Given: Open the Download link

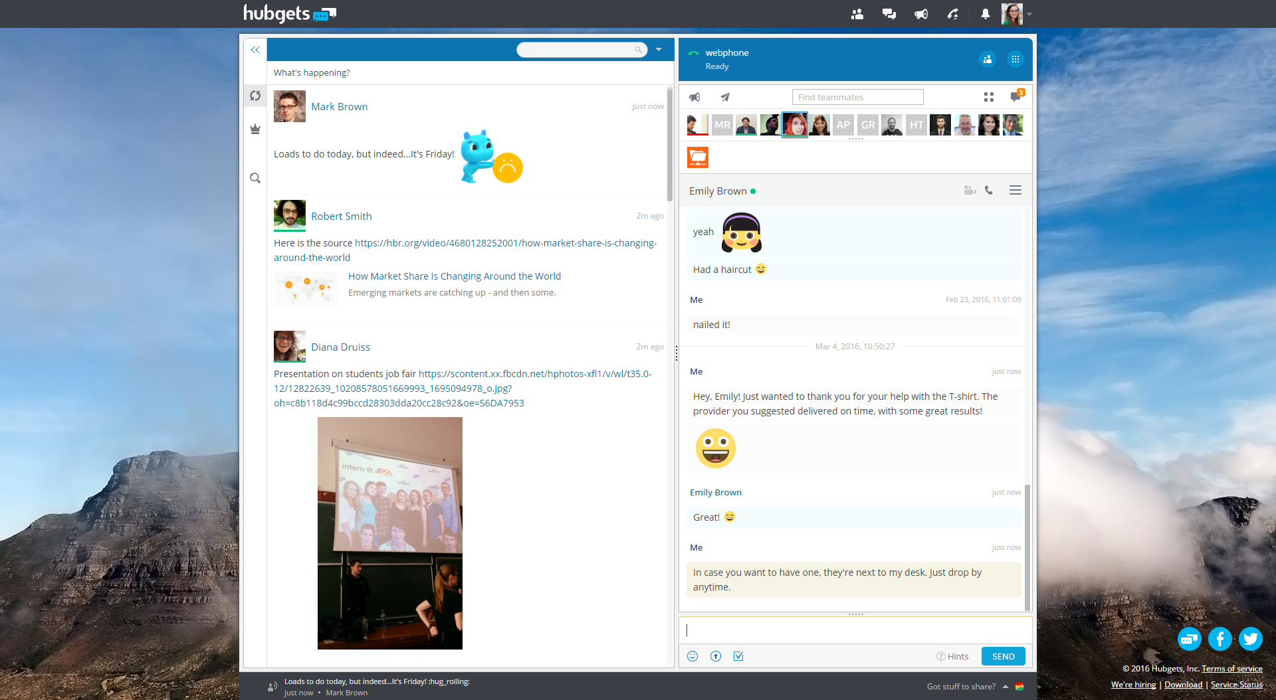Looking at the screenshot, I should (x=1184, y=685).
